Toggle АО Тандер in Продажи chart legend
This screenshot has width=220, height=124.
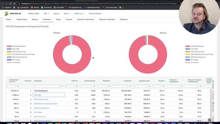(x=13, y=60)
